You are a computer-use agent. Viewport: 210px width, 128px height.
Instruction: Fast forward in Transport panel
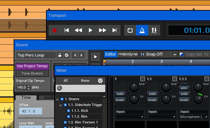point(102,30)
